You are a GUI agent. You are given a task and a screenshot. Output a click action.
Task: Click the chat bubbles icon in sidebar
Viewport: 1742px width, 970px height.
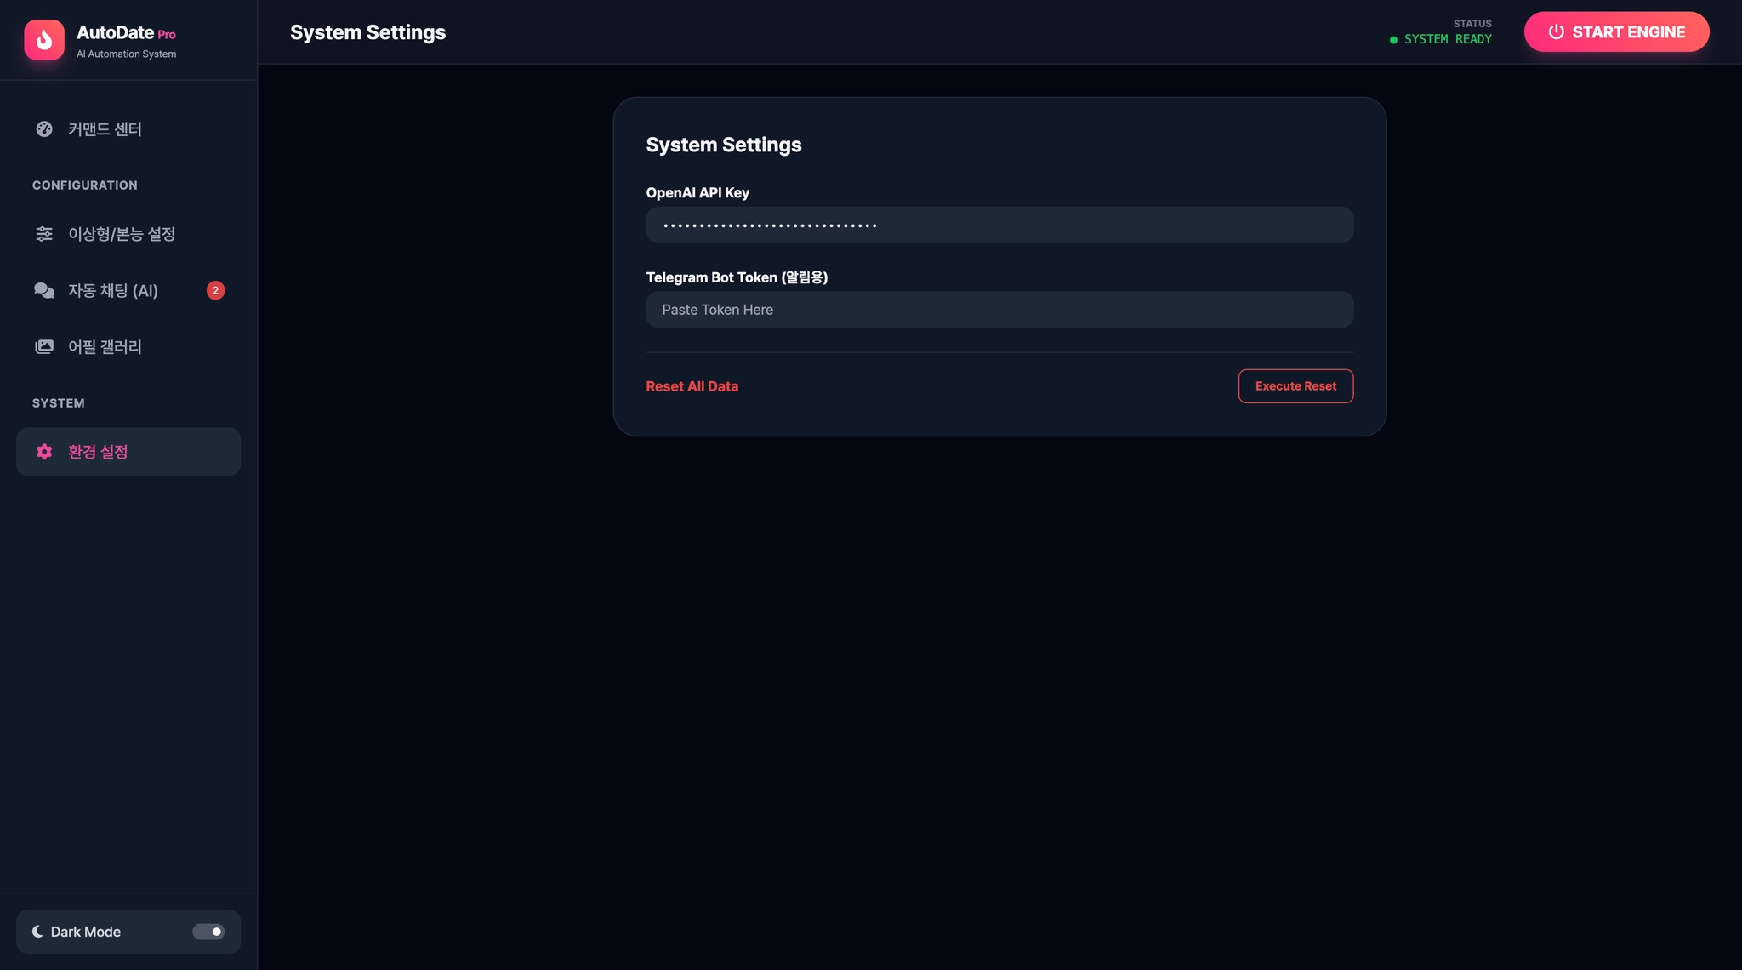coord(44,290)
